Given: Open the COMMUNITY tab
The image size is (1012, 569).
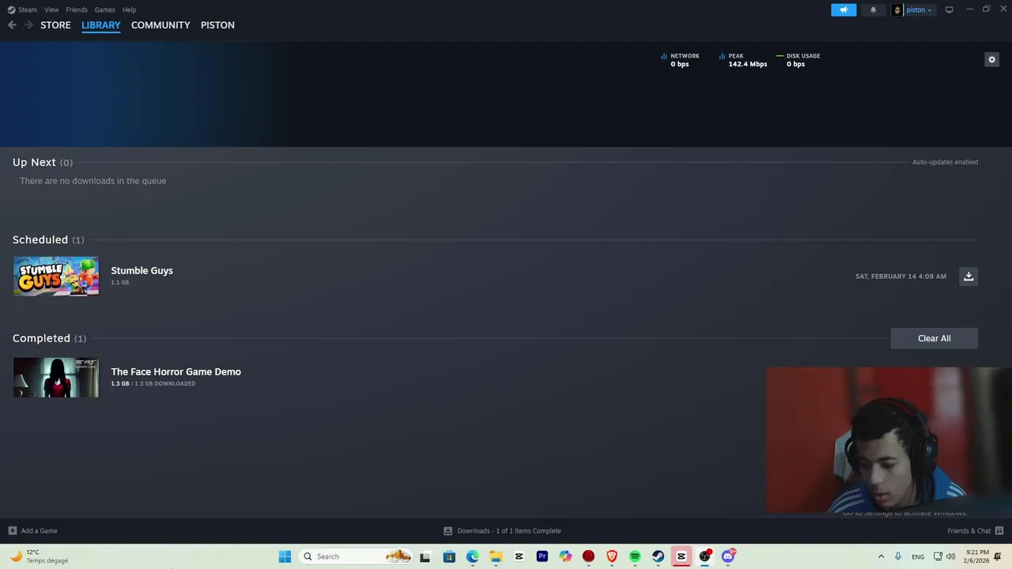Looking at the screenshot, I should 160,25.
